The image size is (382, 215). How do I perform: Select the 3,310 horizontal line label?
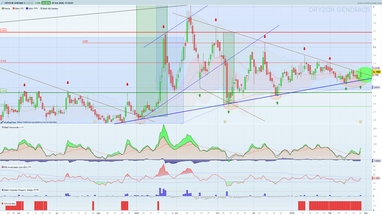(x=4, y=61)
